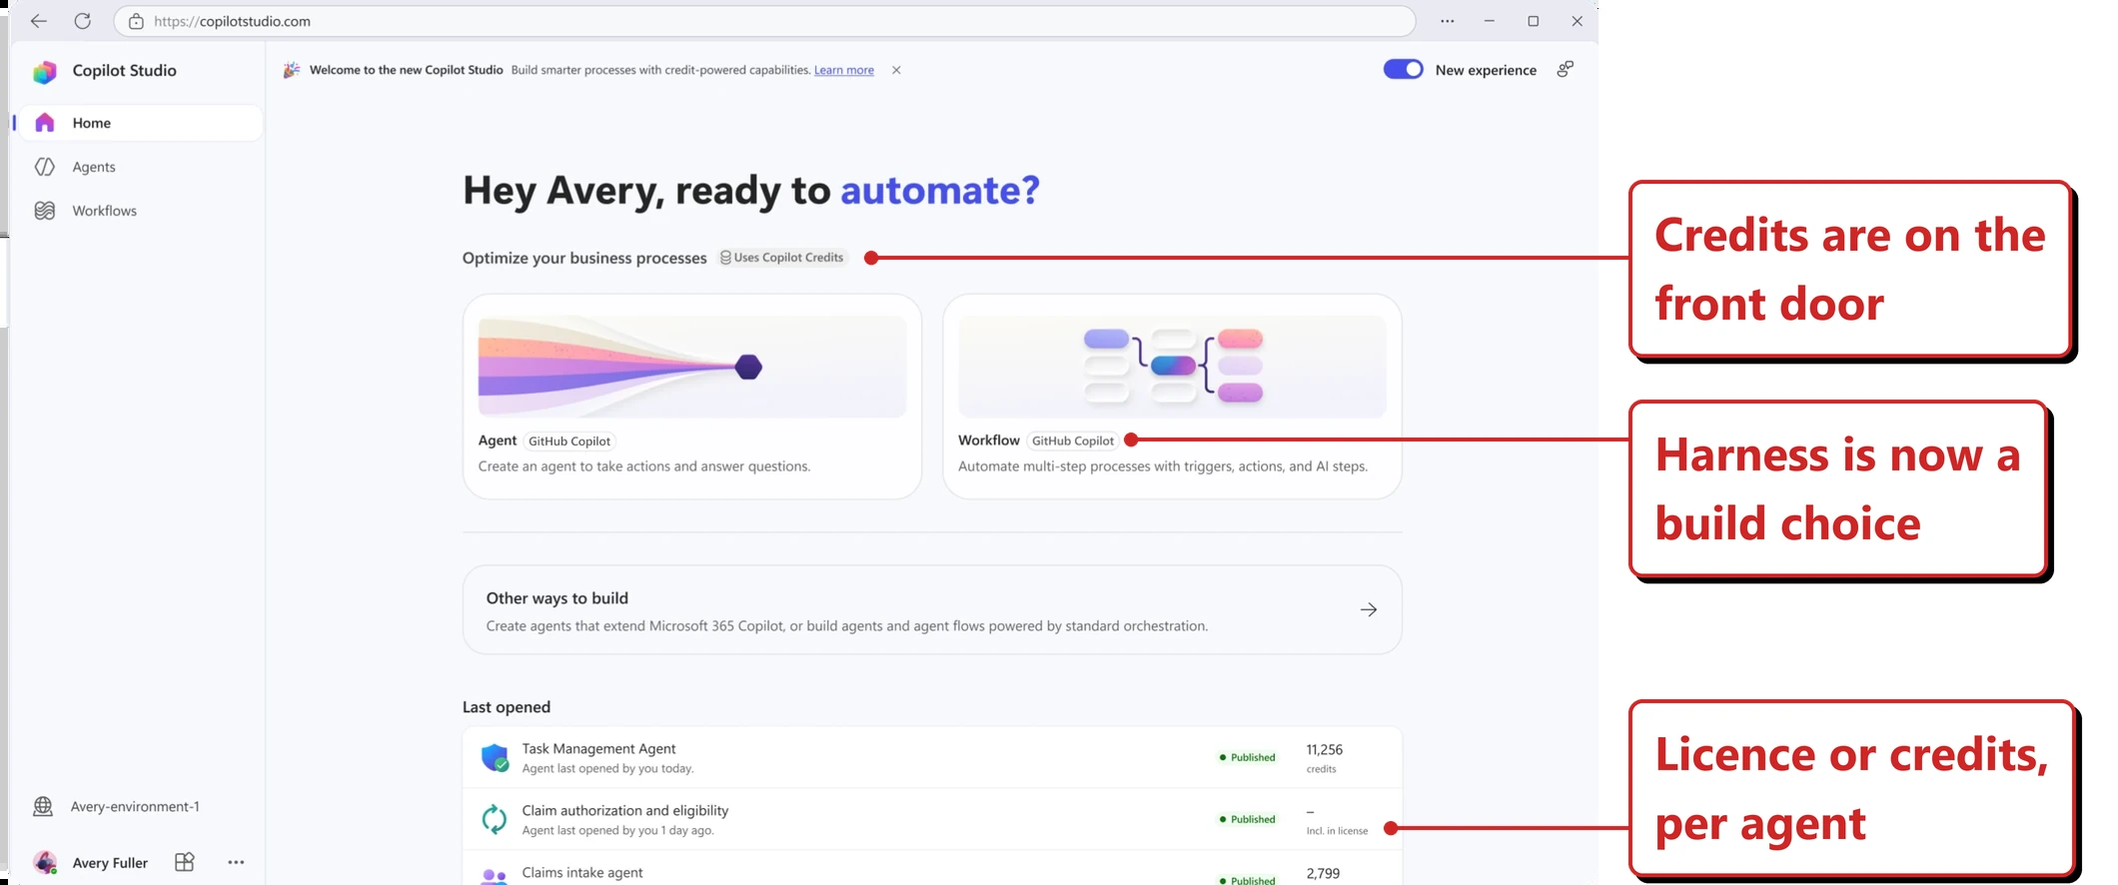This screenshot has height=885, width=2118.
Task: Dismiss the welcome banner with X
Action: click(x=896, y=70)
